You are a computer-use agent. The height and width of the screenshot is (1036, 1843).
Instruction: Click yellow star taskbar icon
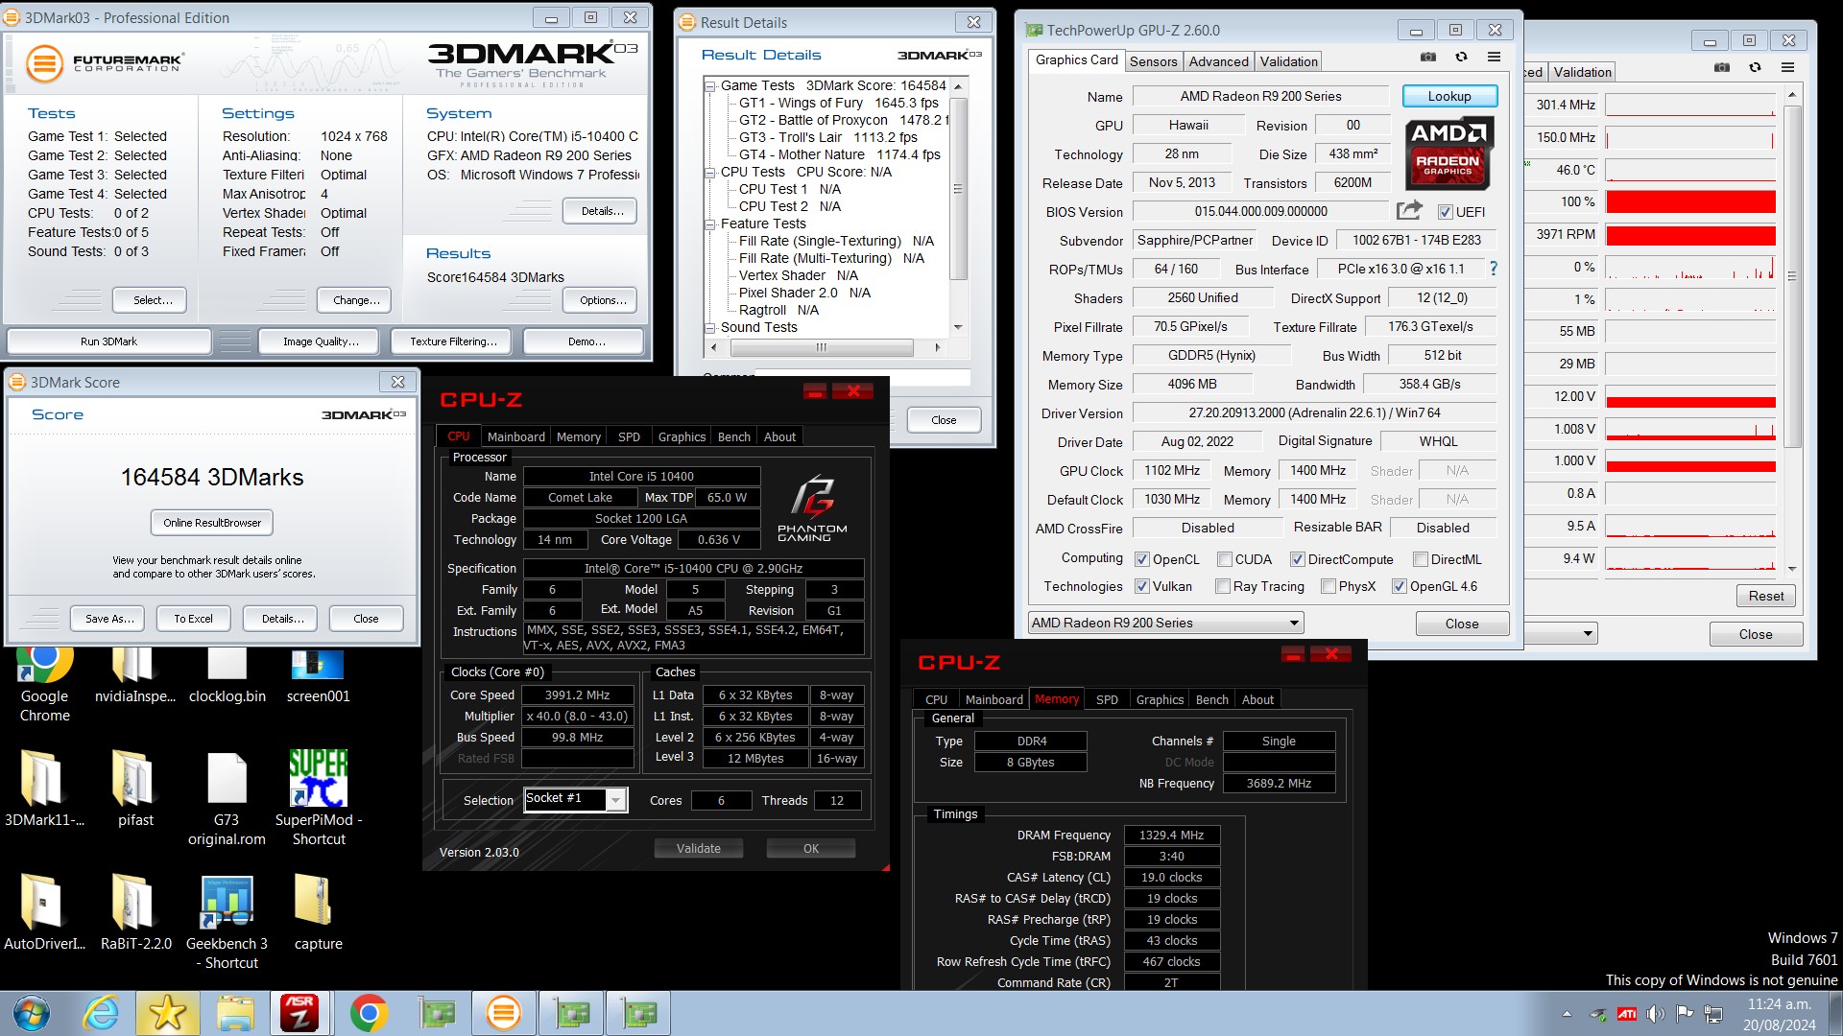[x=167, y=1013]
